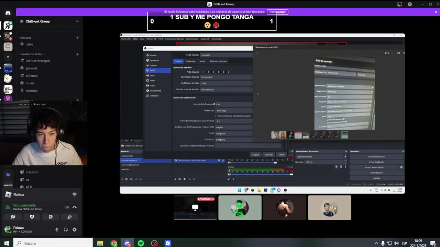The width and height of the screenshot is (440, 247).
Task: Add channel to welcome category
Action: (x=77, y=38)
